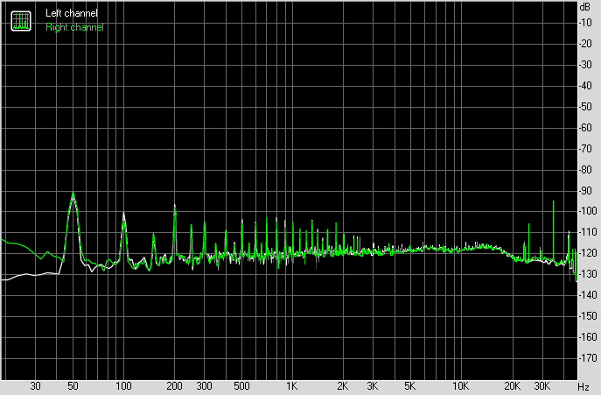Click the 1K frequency axis label
Image resolution: width=601 pixels, height=395 pixels.
pyautogui.click(x=291, y=386)
